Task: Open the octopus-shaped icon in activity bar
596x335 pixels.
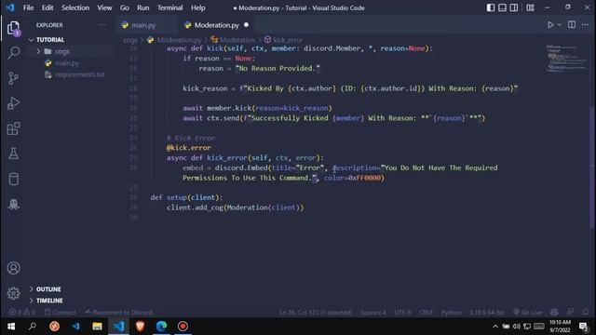Action: tap(13, 205)
